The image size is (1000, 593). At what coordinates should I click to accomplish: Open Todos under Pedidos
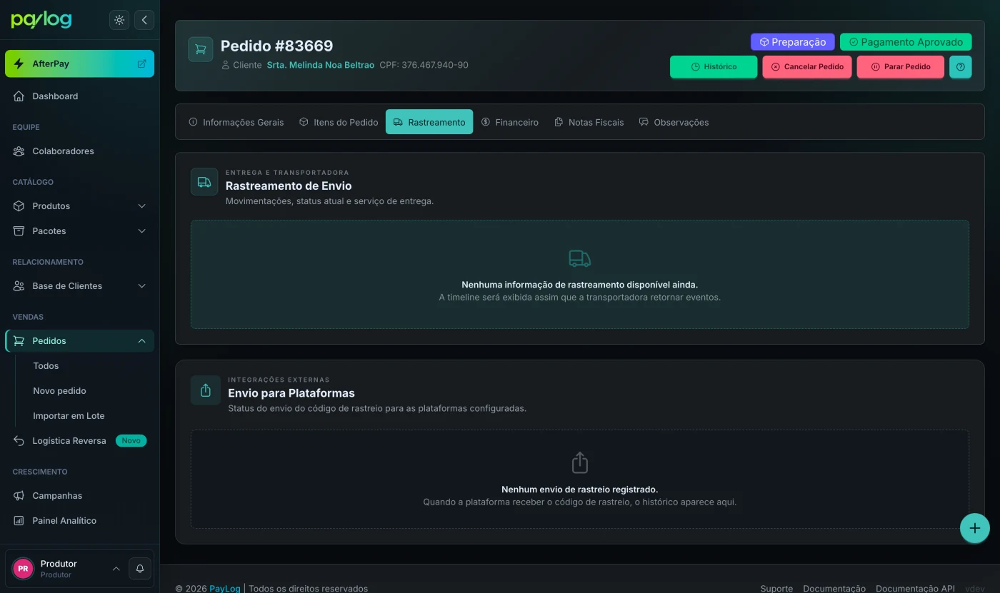tap(46, 366)
